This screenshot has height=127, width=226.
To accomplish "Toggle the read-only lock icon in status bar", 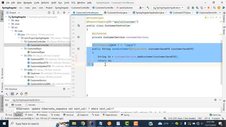I will tap(223, 119).
